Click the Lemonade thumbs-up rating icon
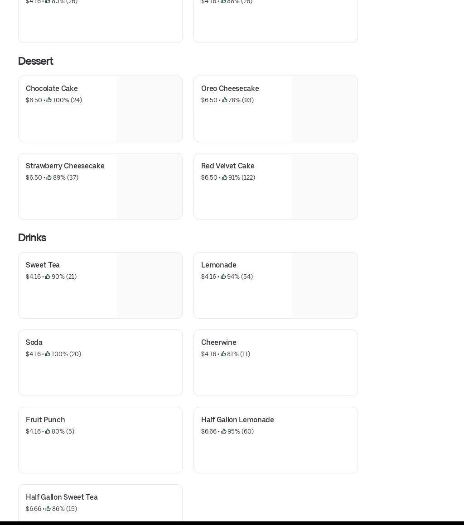 pyautogui.click(x=223, y=277)
